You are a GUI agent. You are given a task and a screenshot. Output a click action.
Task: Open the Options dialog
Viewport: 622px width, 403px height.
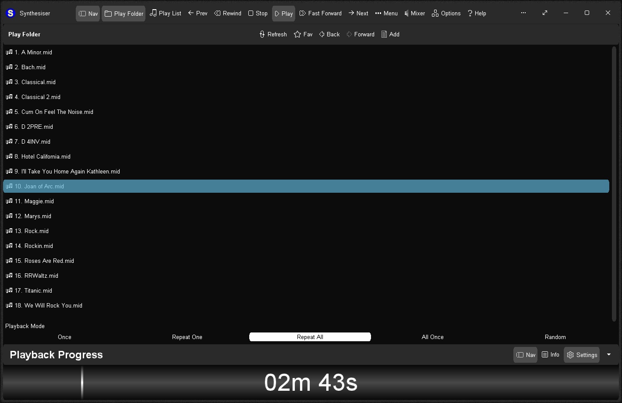click(x=446, y=14)
